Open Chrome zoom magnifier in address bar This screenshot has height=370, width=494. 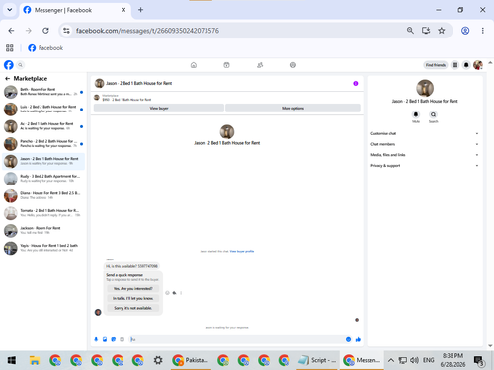point(410,31)
